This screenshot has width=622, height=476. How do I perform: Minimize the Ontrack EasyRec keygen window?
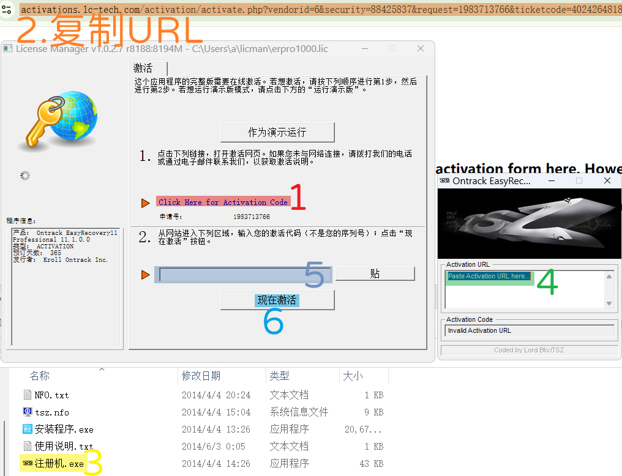click(552, 180)
